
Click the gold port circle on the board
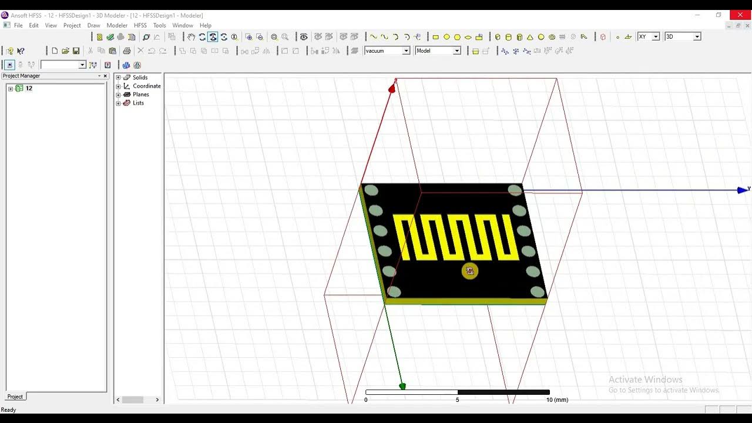pyautogui.click(x=469, y=271)
